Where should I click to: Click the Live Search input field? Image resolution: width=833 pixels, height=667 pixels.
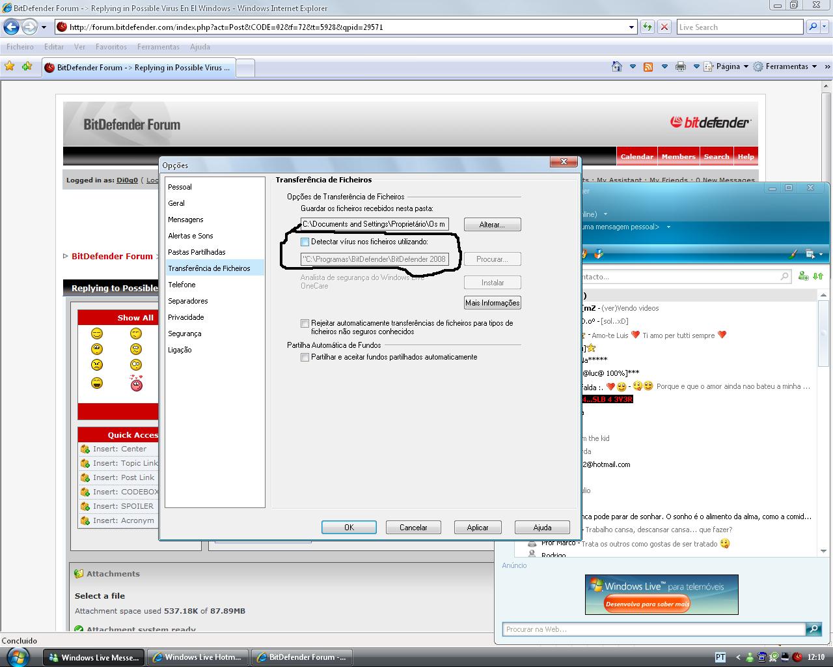[x=739, y=27]
